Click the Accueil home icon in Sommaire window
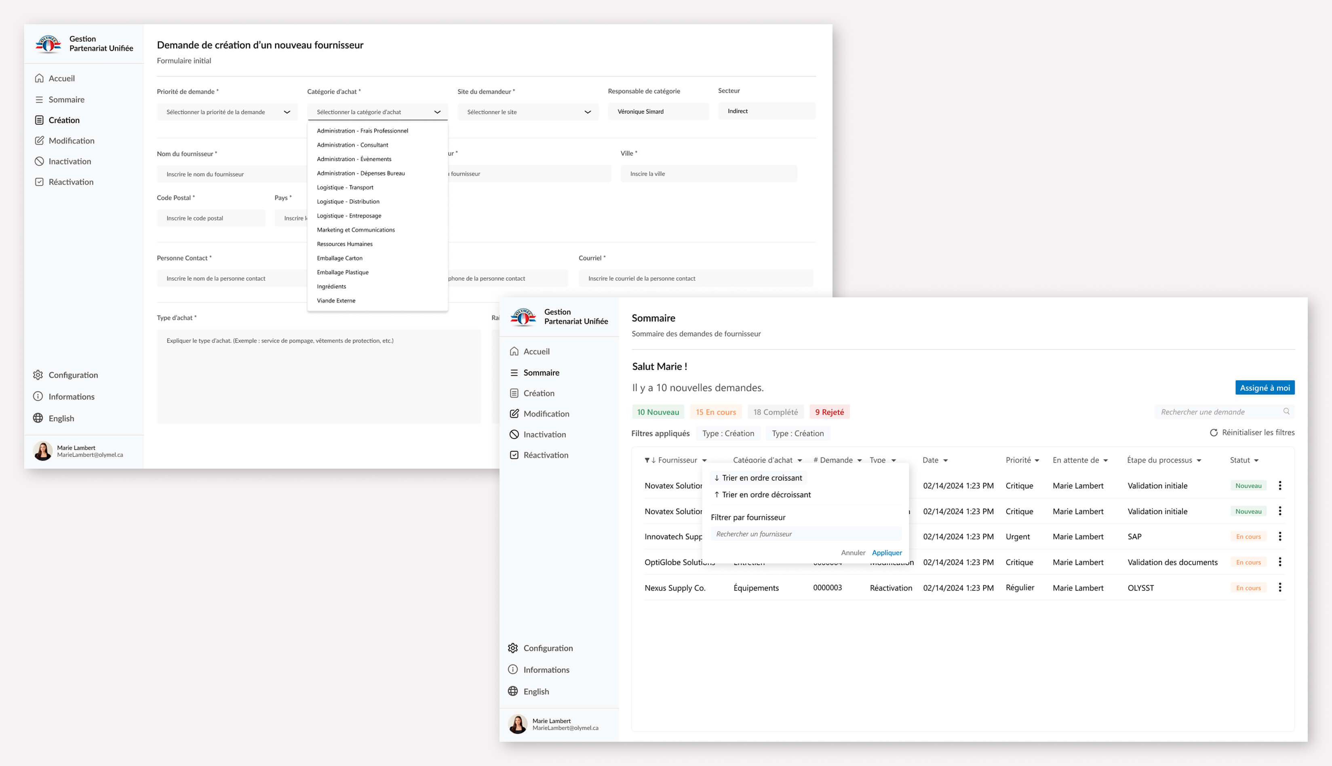The height and width of the screenshot is (766, 1332). pyautogui.click(x=514, y=351)
